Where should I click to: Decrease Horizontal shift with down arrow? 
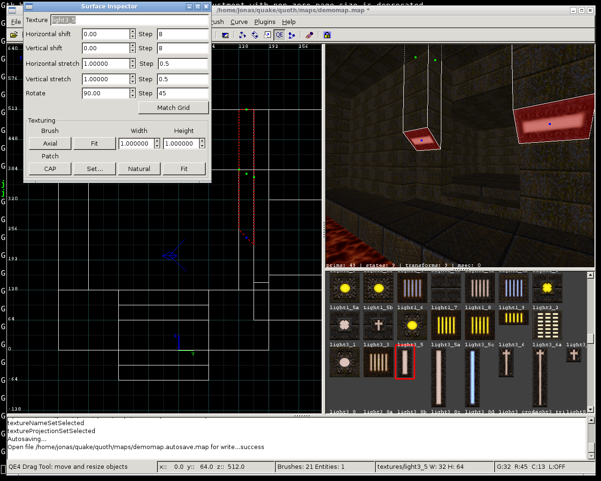132,37
